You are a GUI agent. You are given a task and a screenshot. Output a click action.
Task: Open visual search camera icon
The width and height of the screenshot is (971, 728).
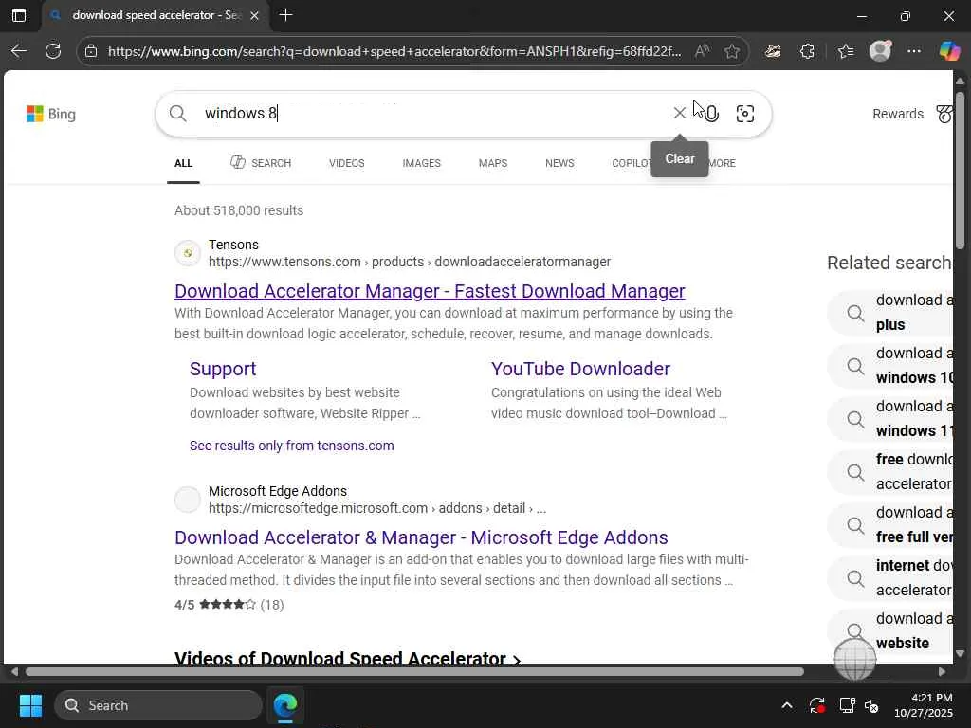(745, 114)
